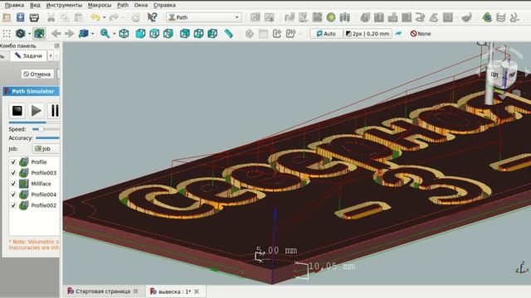Open the Справка menu
This screenshot has height=298, width=531.
pos(164,5)
